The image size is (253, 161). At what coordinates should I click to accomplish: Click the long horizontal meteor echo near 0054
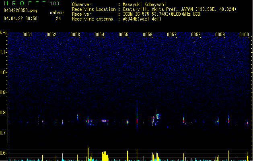[x=105, y=121]
